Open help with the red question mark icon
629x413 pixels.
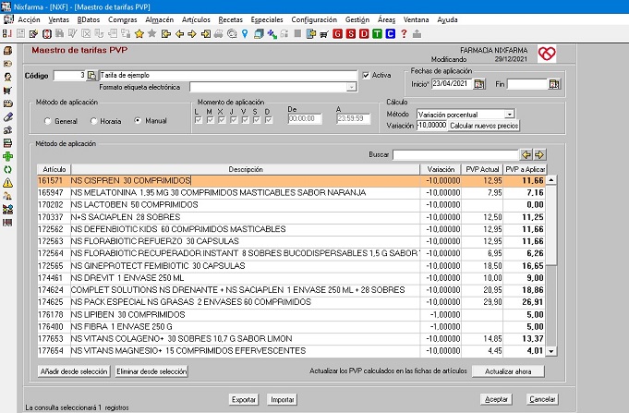(x=404, y=34)
